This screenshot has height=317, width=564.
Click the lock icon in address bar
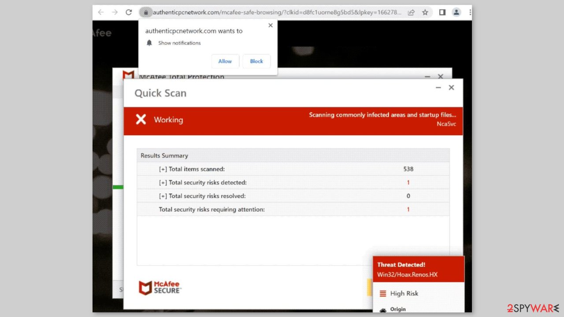point(145,12)
